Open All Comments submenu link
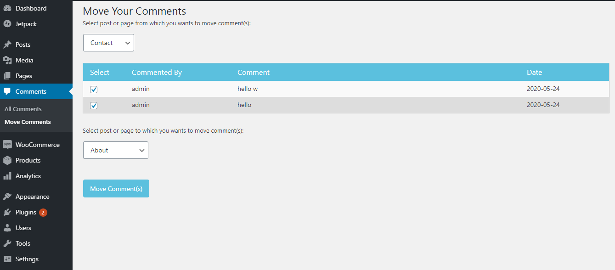Image resolution: width=615 pixels, height=270 pixels. pos(23,109)
